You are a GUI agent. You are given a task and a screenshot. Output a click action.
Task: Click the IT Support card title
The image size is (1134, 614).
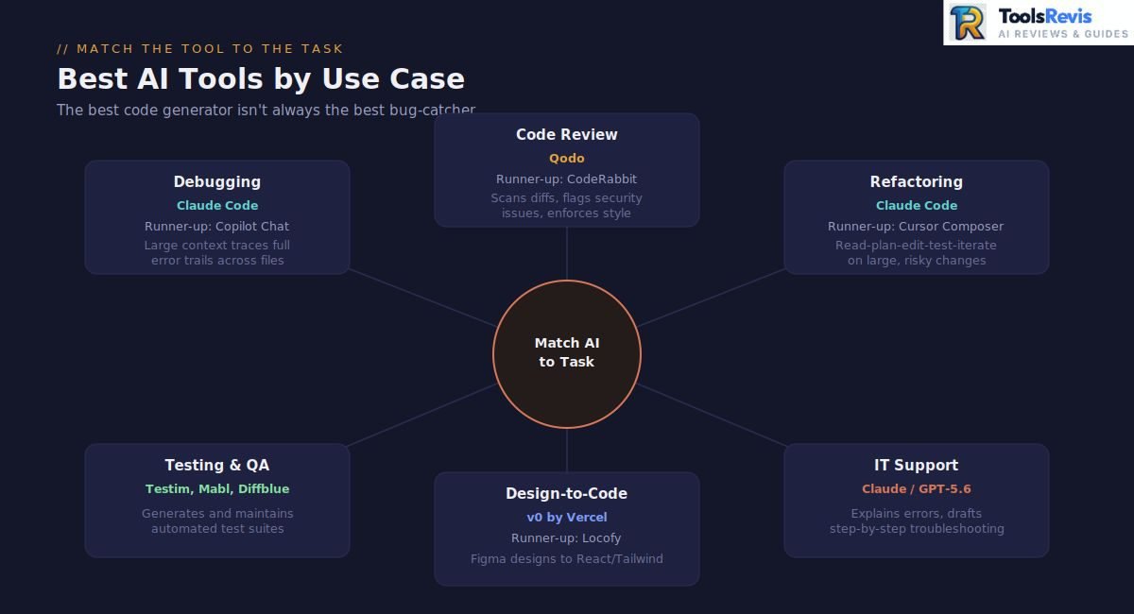coord(917,466)
